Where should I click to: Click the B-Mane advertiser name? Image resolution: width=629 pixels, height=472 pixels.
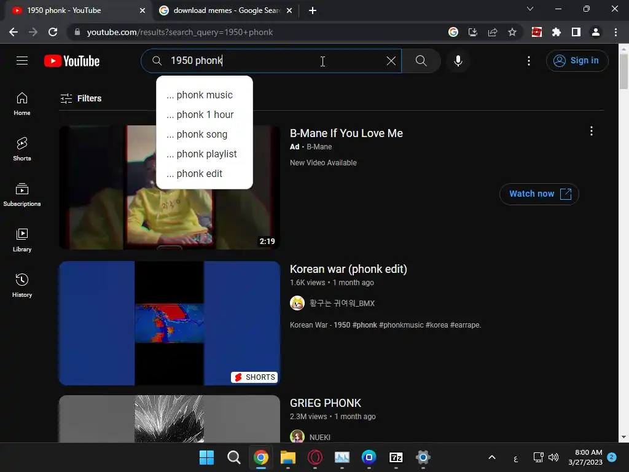tap(319, 147)
